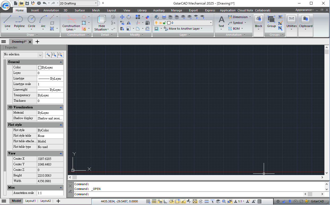
Task: Click the Construction Lines tool icon
Action: [x=71, y=19]
